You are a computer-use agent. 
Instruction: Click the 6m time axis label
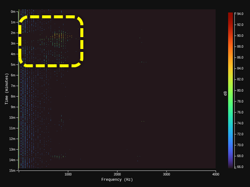point(13,75)
